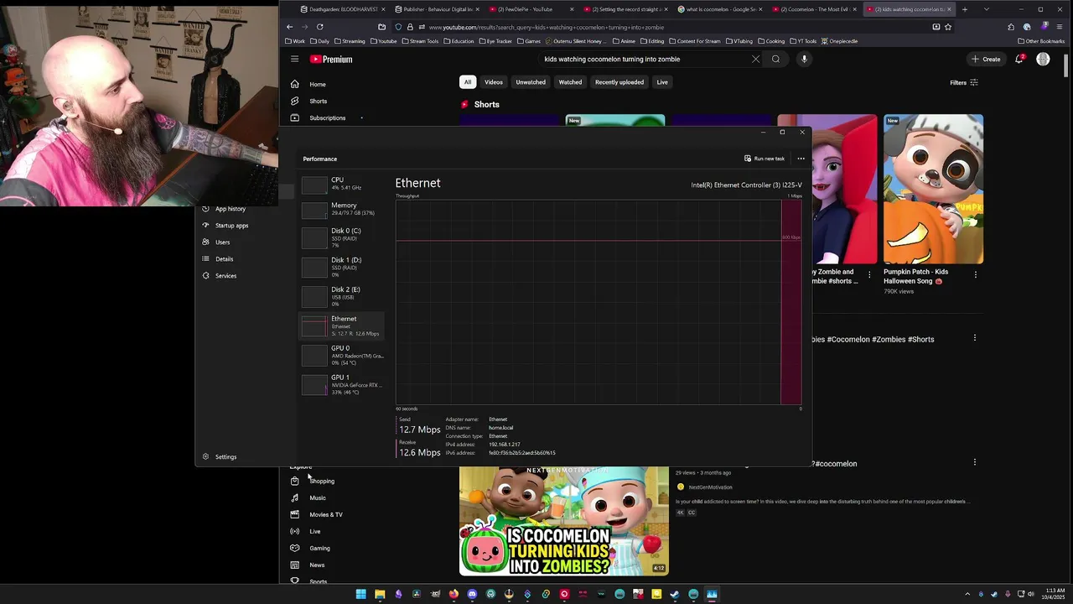Select GPU 1 NVIDIA GeForce entry
Screen dimensions: 1073x604
click(342, 384)
